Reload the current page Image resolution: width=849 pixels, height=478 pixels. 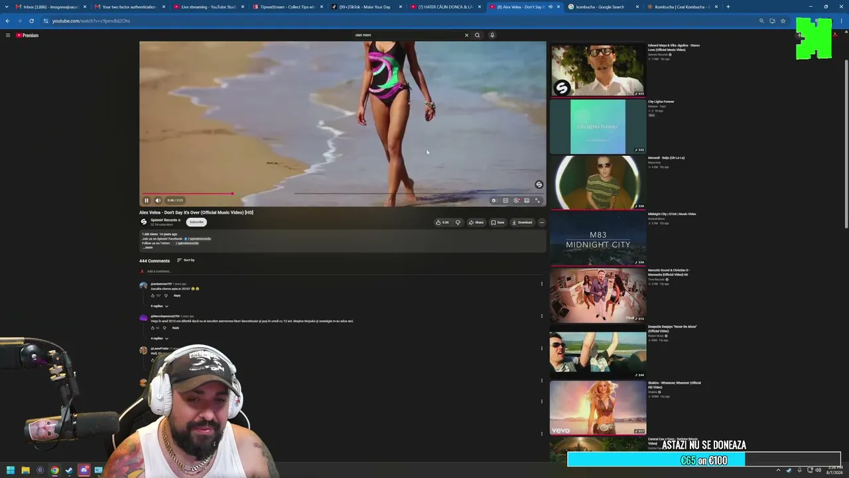pos(31,21)
